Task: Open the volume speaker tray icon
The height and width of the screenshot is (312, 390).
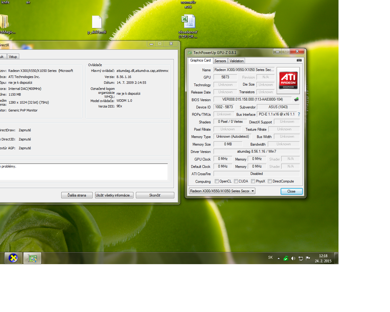Action: click(x=293, y=258)
